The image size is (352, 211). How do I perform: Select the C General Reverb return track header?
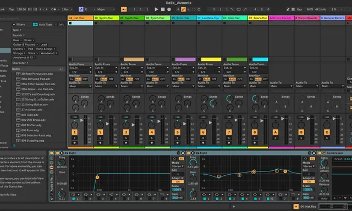[333, 18]
